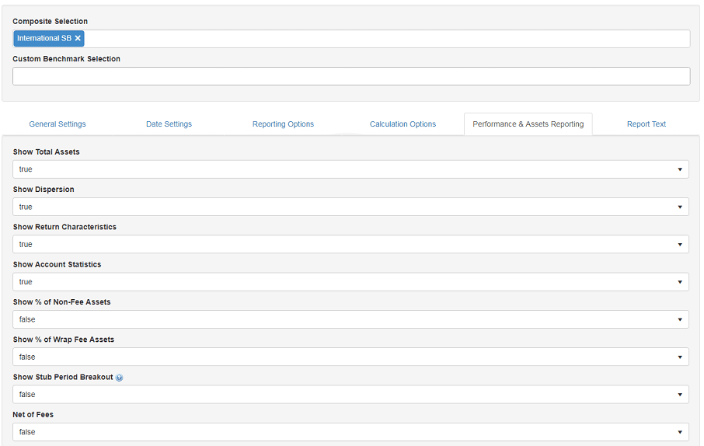Viewport: 704px width, 446px height.
Task: Click the Show Return Characteristics label
Action: click(x=64, y=227)
